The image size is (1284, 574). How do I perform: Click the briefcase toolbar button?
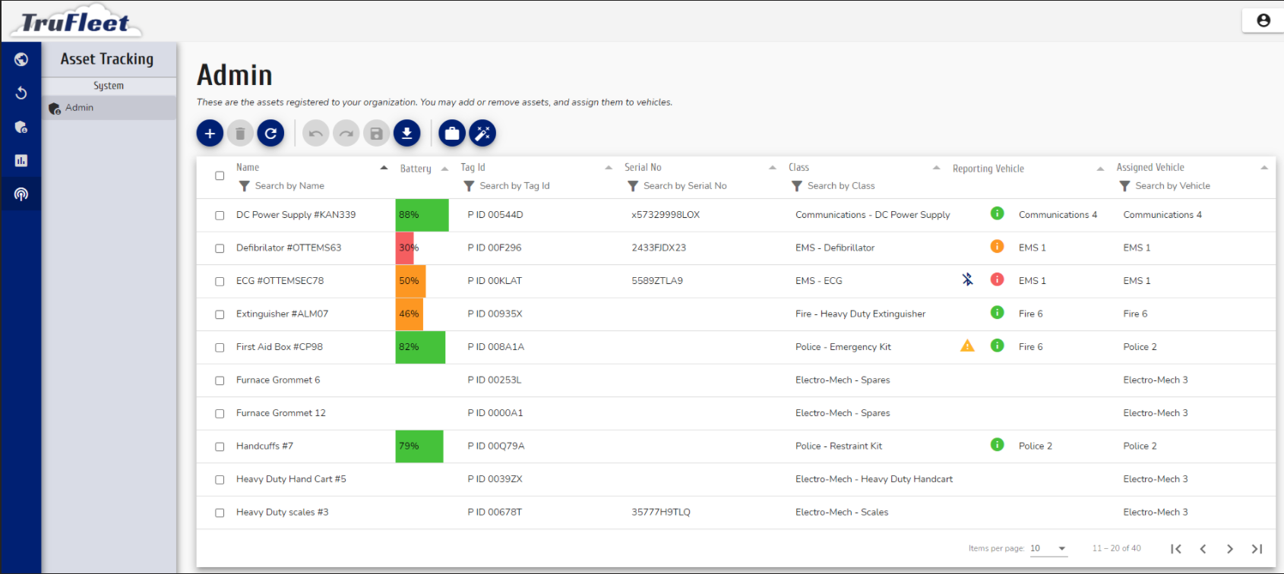click(x=452, y=134)
